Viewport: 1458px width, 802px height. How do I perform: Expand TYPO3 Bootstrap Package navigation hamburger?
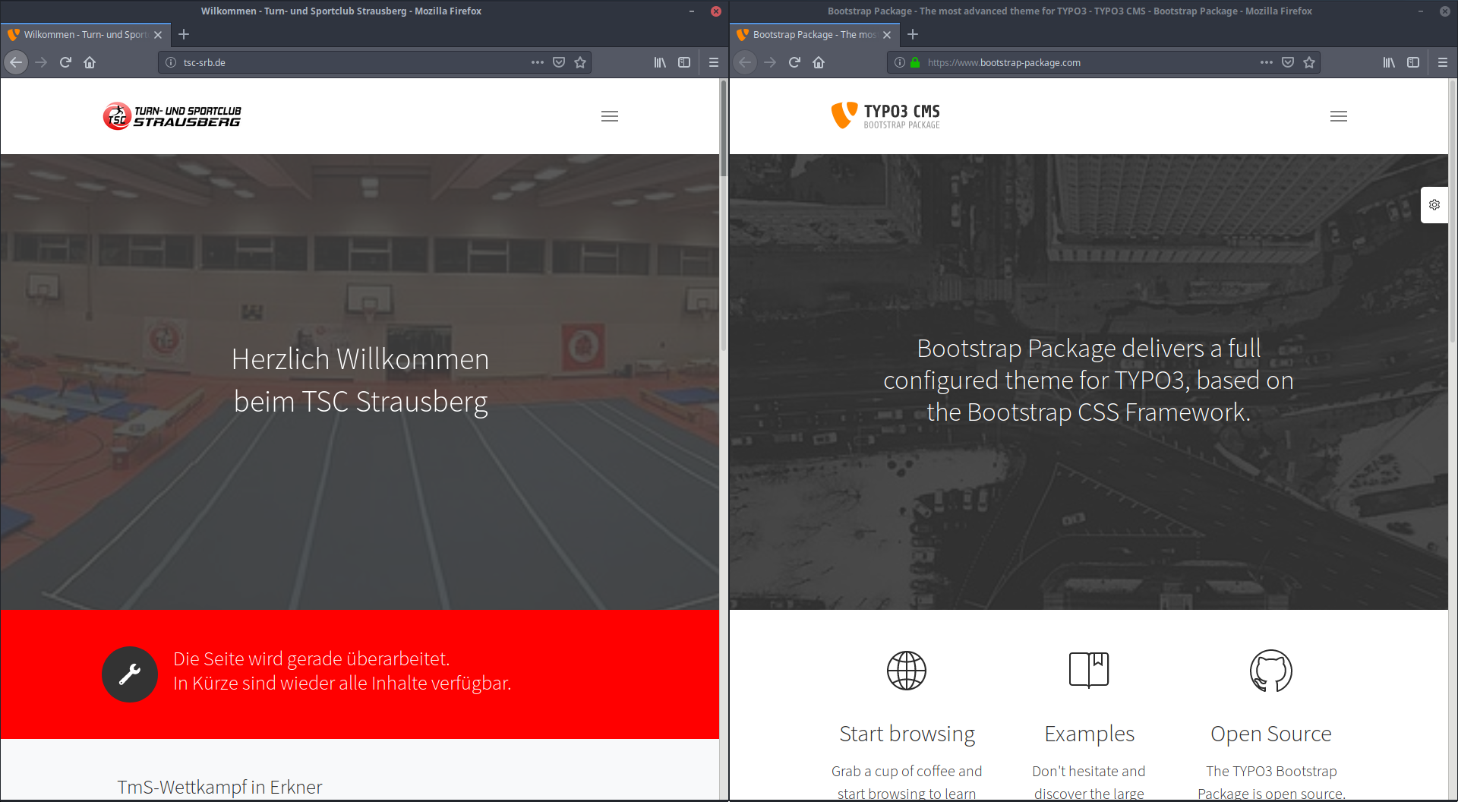[1339, 116]
